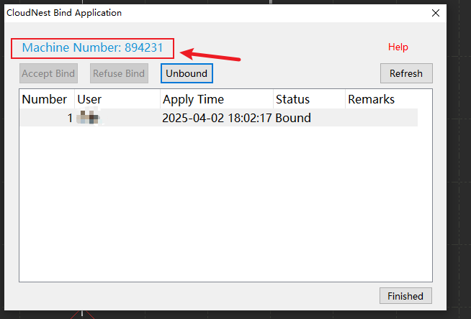The height and width of the screenshot is (319, 471).
Task: Click the Finished button
Action: (405, 296)
